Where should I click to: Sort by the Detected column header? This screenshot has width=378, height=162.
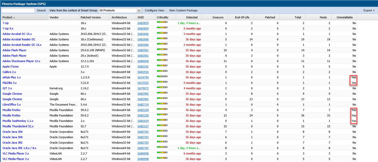(x=189, y=17)
